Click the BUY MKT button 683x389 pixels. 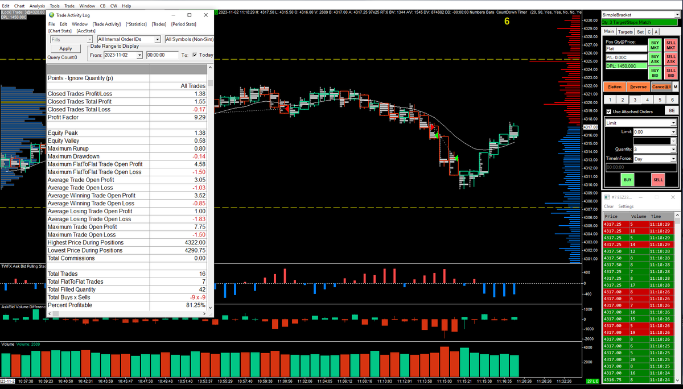tap(655, 45)
